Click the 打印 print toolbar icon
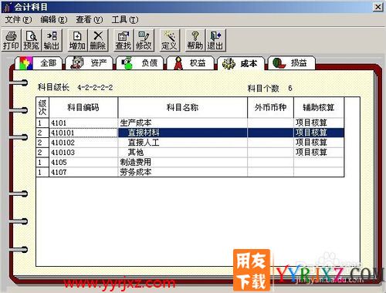 [11, 40]
